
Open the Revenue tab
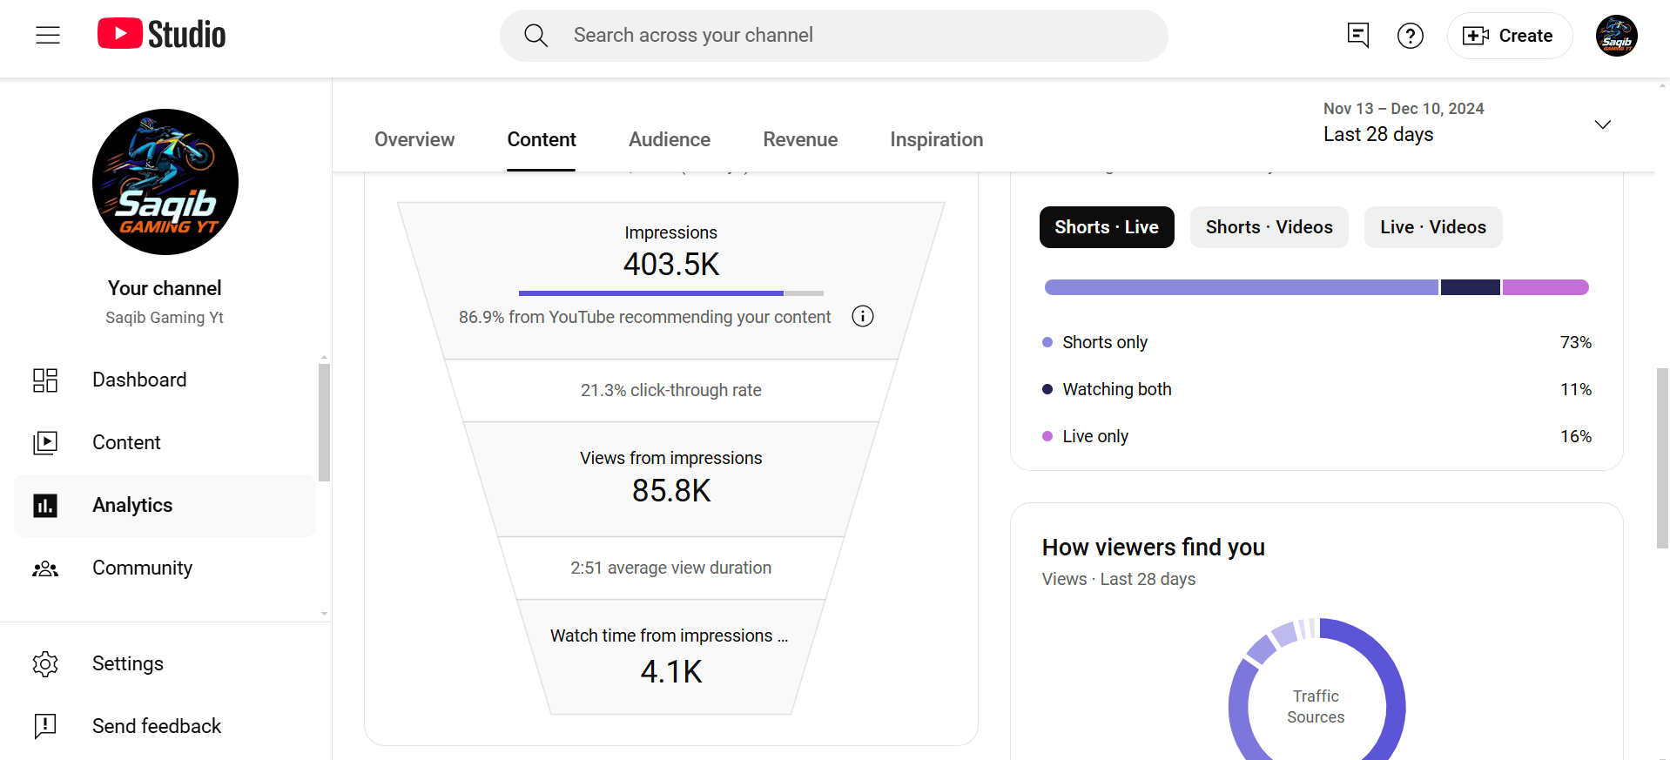800,139
